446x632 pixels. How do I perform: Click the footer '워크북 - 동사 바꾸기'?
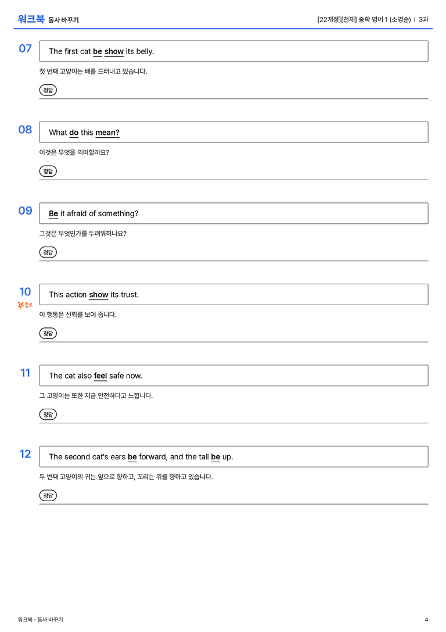pyautogui.click(x=40, y=620)
